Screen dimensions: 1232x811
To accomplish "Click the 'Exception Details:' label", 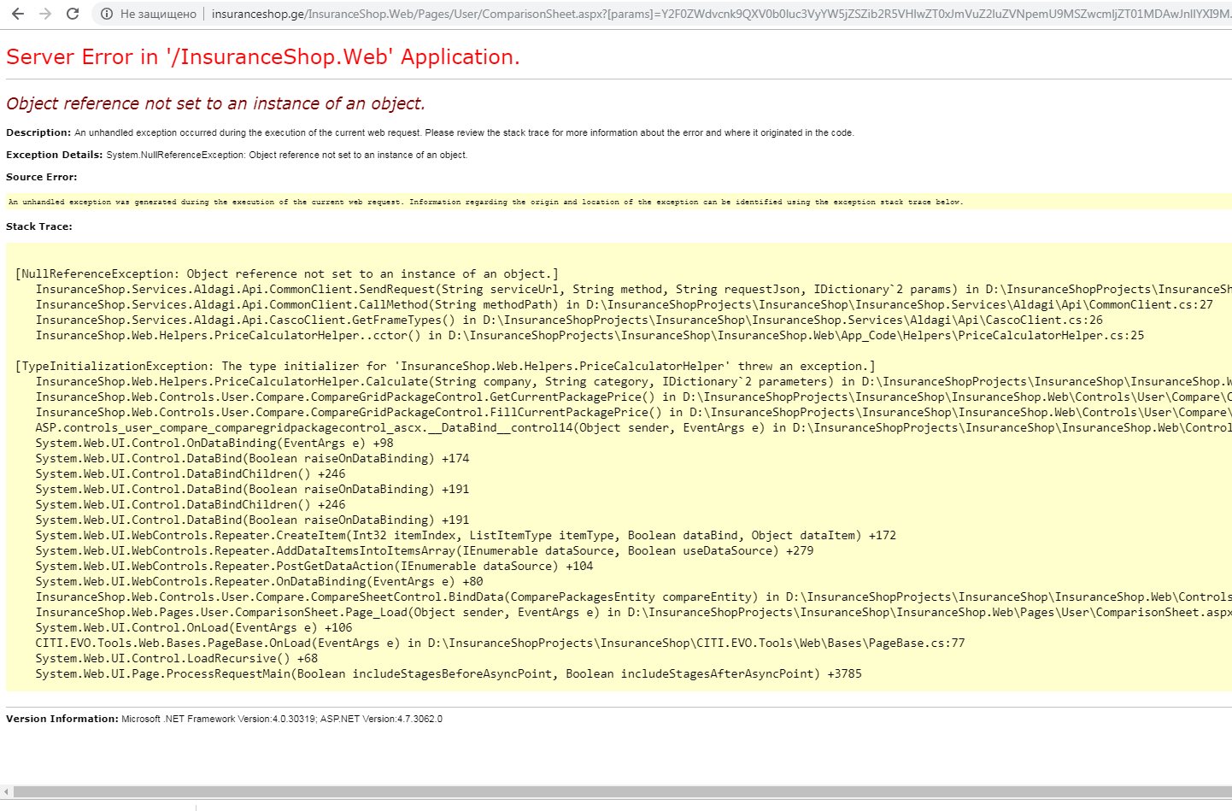I will pyautogui.click(x=55, y=155).
